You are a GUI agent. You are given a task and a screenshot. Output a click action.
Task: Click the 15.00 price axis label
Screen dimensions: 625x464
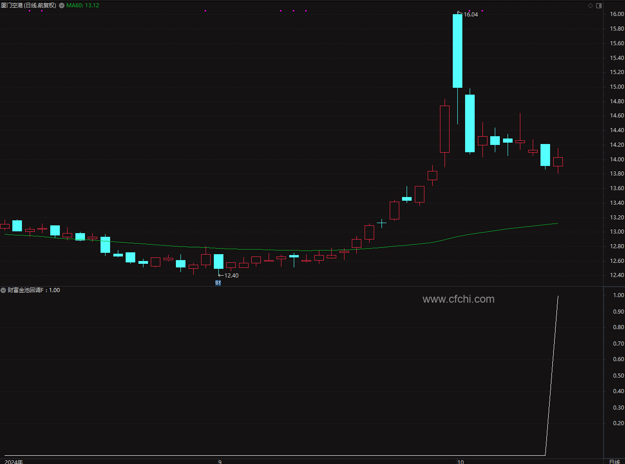[617, 87]
